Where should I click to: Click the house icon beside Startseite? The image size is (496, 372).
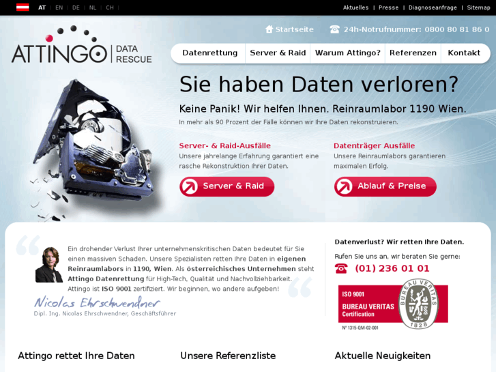[269, 29]
